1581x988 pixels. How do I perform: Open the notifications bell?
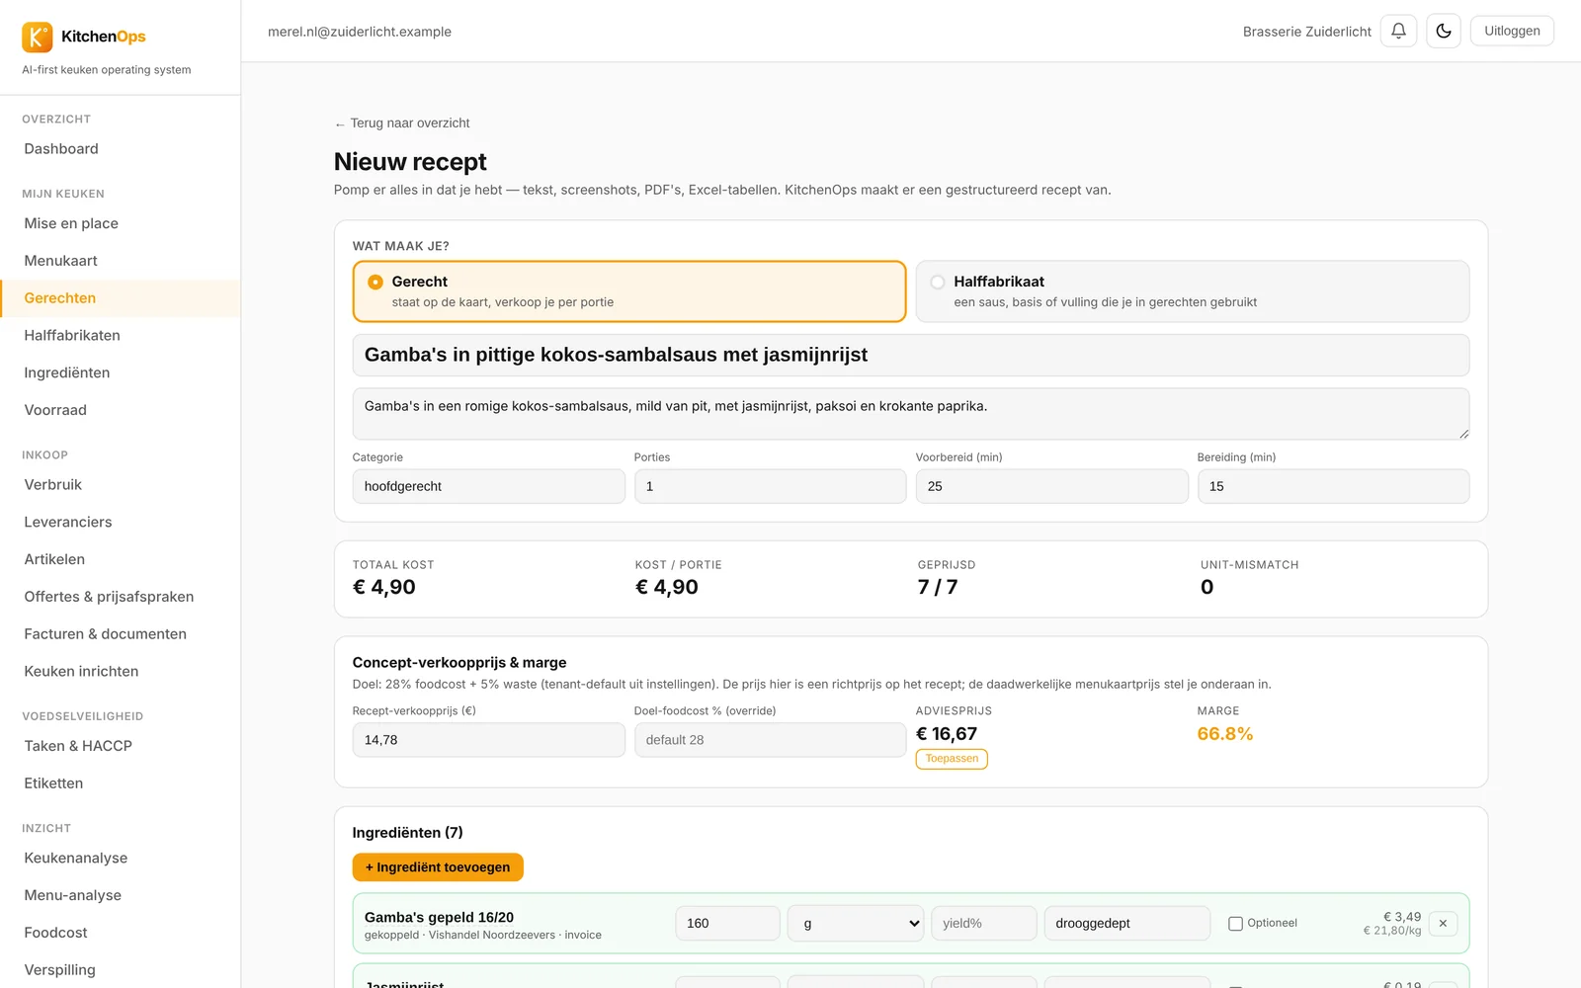click(1398, 31)
